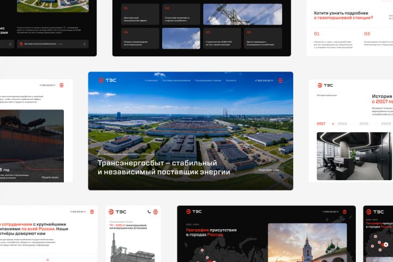Click the red document icon of the 'Договор' file
The height and width of the screenshot is (262, 393).
21,44
